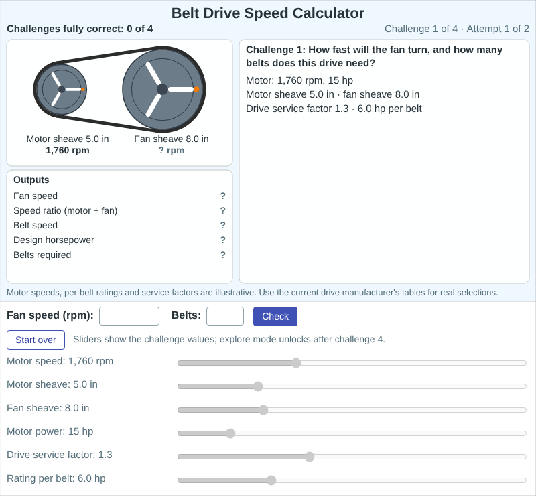Viewport: 536px width, 497px height.
Task: Focus the Belts input field
Action: pos(225,316)
